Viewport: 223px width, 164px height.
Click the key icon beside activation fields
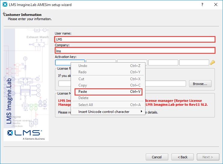(212, 62)
